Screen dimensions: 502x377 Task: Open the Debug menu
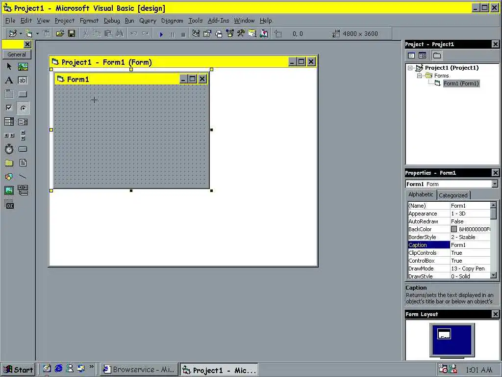[112, 21]
